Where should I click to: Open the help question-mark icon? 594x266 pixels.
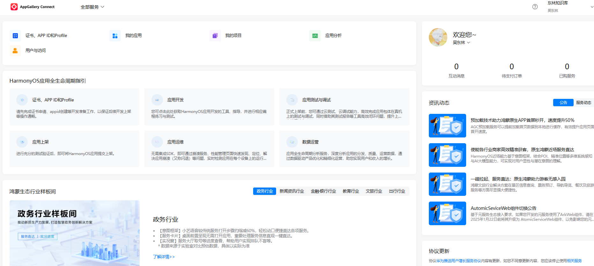point(535,7)
